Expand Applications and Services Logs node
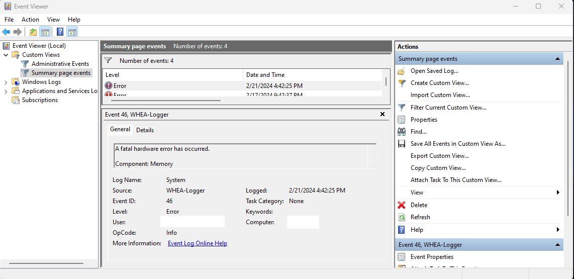The height and width of the screenshot is (279, 574). coord(6,91)
